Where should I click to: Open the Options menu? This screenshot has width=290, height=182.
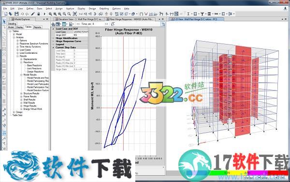coord(116,9)
